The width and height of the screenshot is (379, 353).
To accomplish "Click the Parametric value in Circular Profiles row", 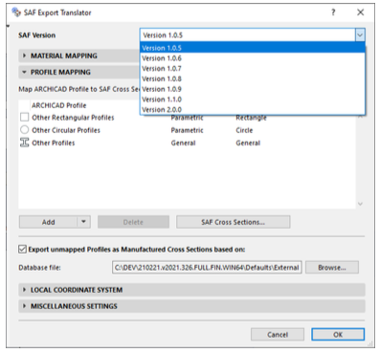I will [x=187, y=130].
